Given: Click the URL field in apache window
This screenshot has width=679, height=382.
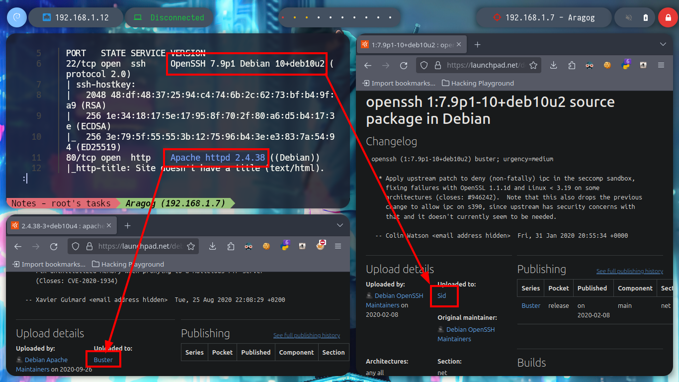Looking at the screenshot, I should (140, 246).
